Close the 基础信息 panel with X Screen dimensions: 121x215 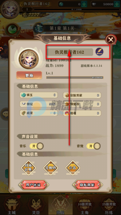point(111,40)
